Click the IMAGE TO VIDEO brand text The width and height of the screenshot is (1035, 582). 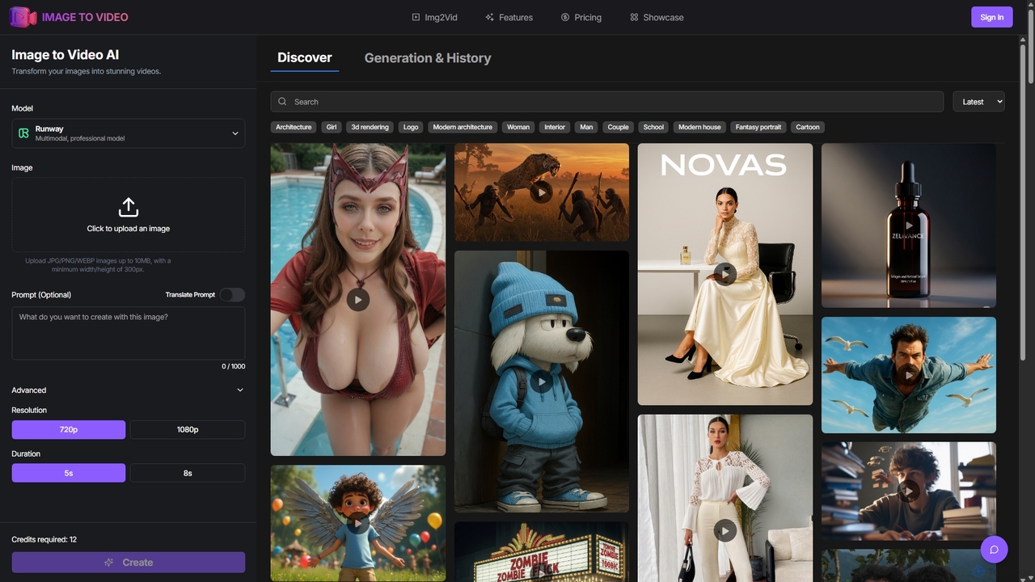click(x=85, y=17)
